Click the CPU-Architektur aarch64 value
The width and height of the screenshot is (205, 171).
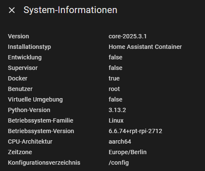[x=120, y=142]
